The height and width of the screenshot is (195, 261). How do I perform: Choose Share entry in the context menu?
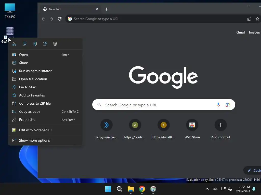click(45, 63)
